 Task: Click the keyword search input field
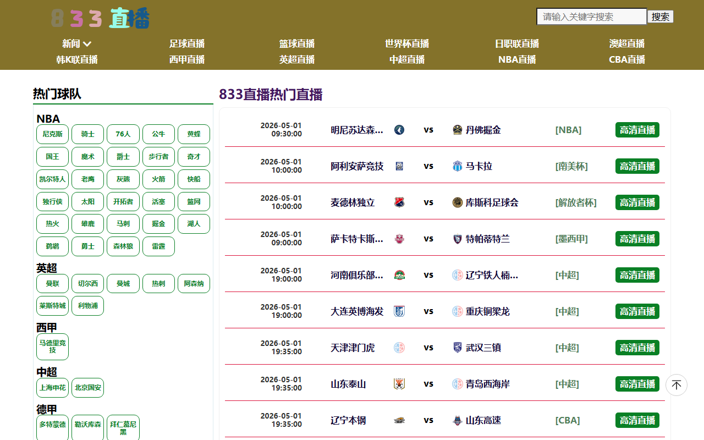tap(592, 16)
